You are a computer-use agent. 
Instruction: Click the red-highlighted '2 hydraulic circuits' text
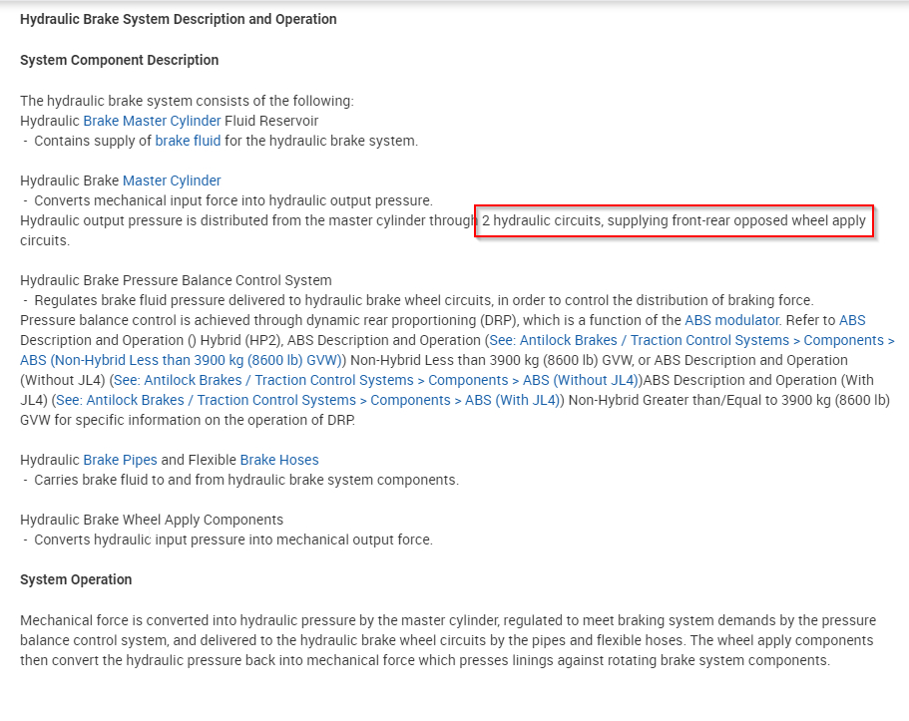(674, 220)
